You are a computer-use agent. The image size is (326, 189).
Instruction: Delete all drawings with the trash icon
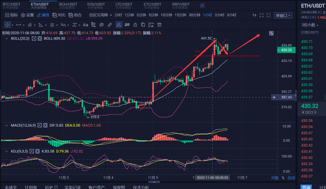(159, 25)
